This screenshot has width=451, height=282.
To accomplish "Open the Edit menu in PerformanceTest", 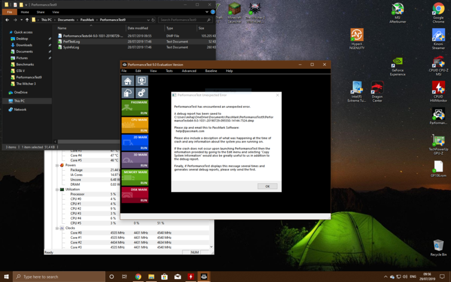I will [x=138, y=71].
